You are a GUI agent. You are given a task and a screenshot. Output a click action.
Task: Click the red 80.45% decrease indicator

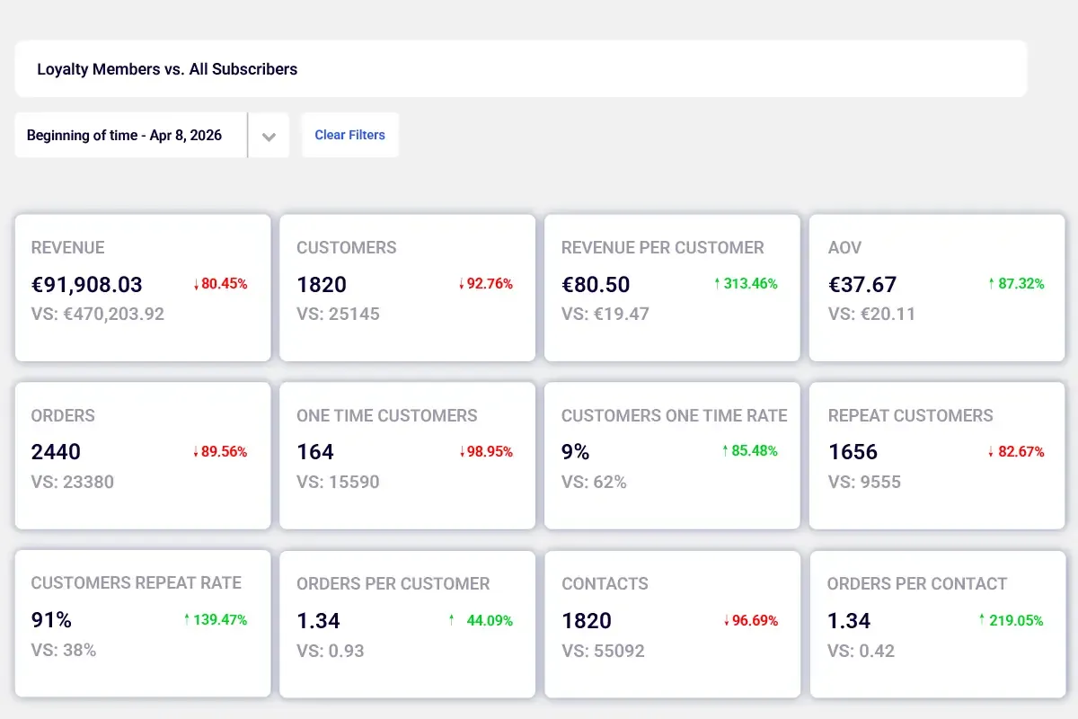point(220,284)
